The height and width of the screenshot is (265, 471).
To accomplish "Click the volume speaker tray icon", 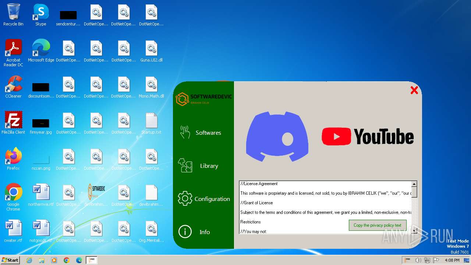I will click(x=418, y=260).
